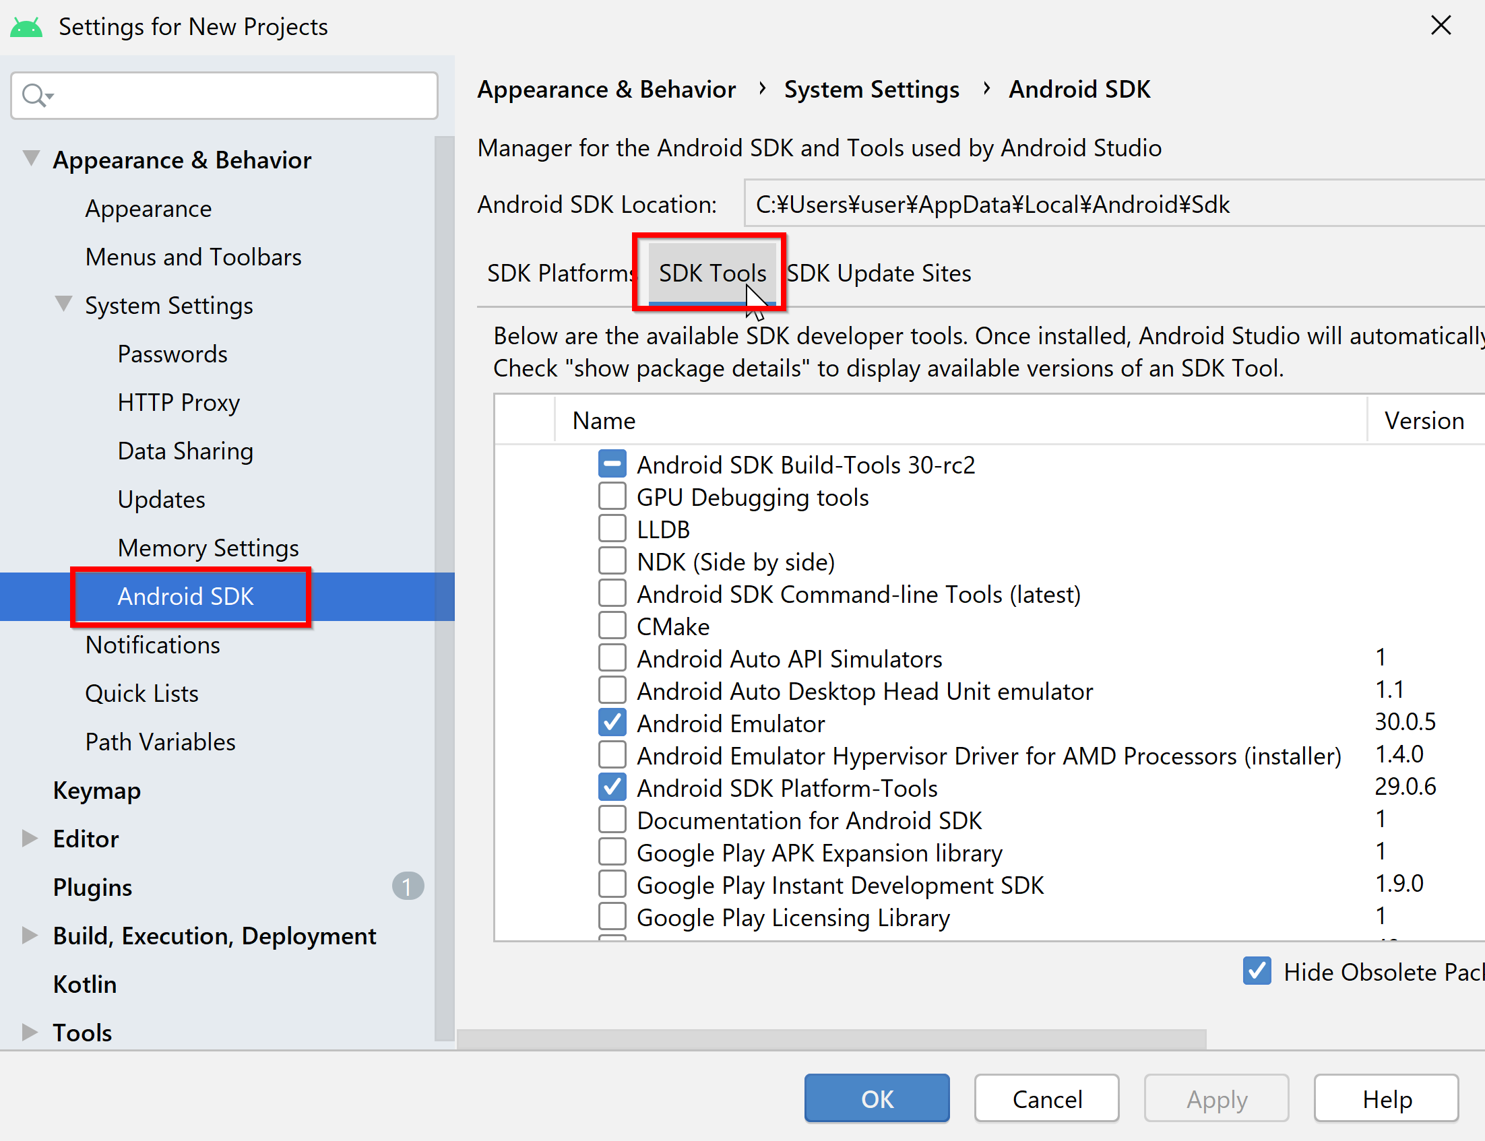Click the Appearance & Behavior section icon

34,157
